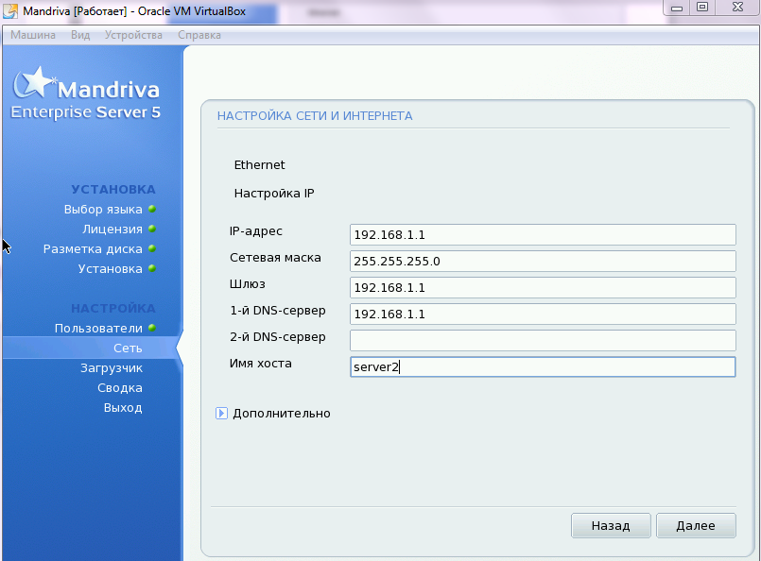Close the VirtualBox window
Screen dimensions: 761x561
point(737,7)
